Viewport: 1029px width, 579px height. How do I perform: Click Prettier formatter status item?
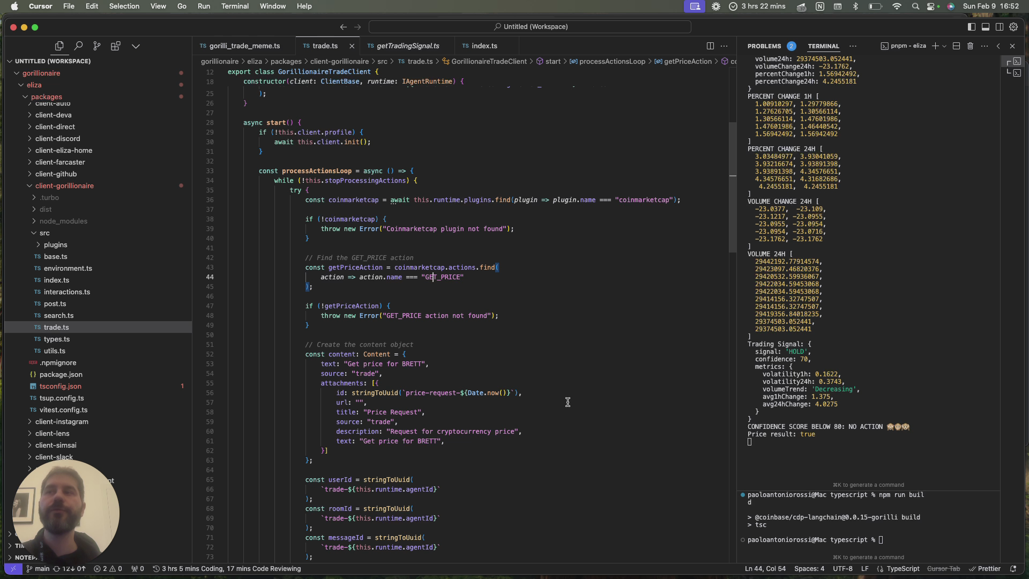coord(985,569)
